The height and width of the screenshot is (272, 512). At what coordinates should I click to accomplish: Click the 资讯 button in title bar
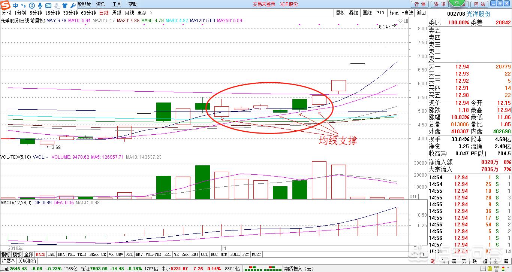pyautogui.click(x=440, y=4)
